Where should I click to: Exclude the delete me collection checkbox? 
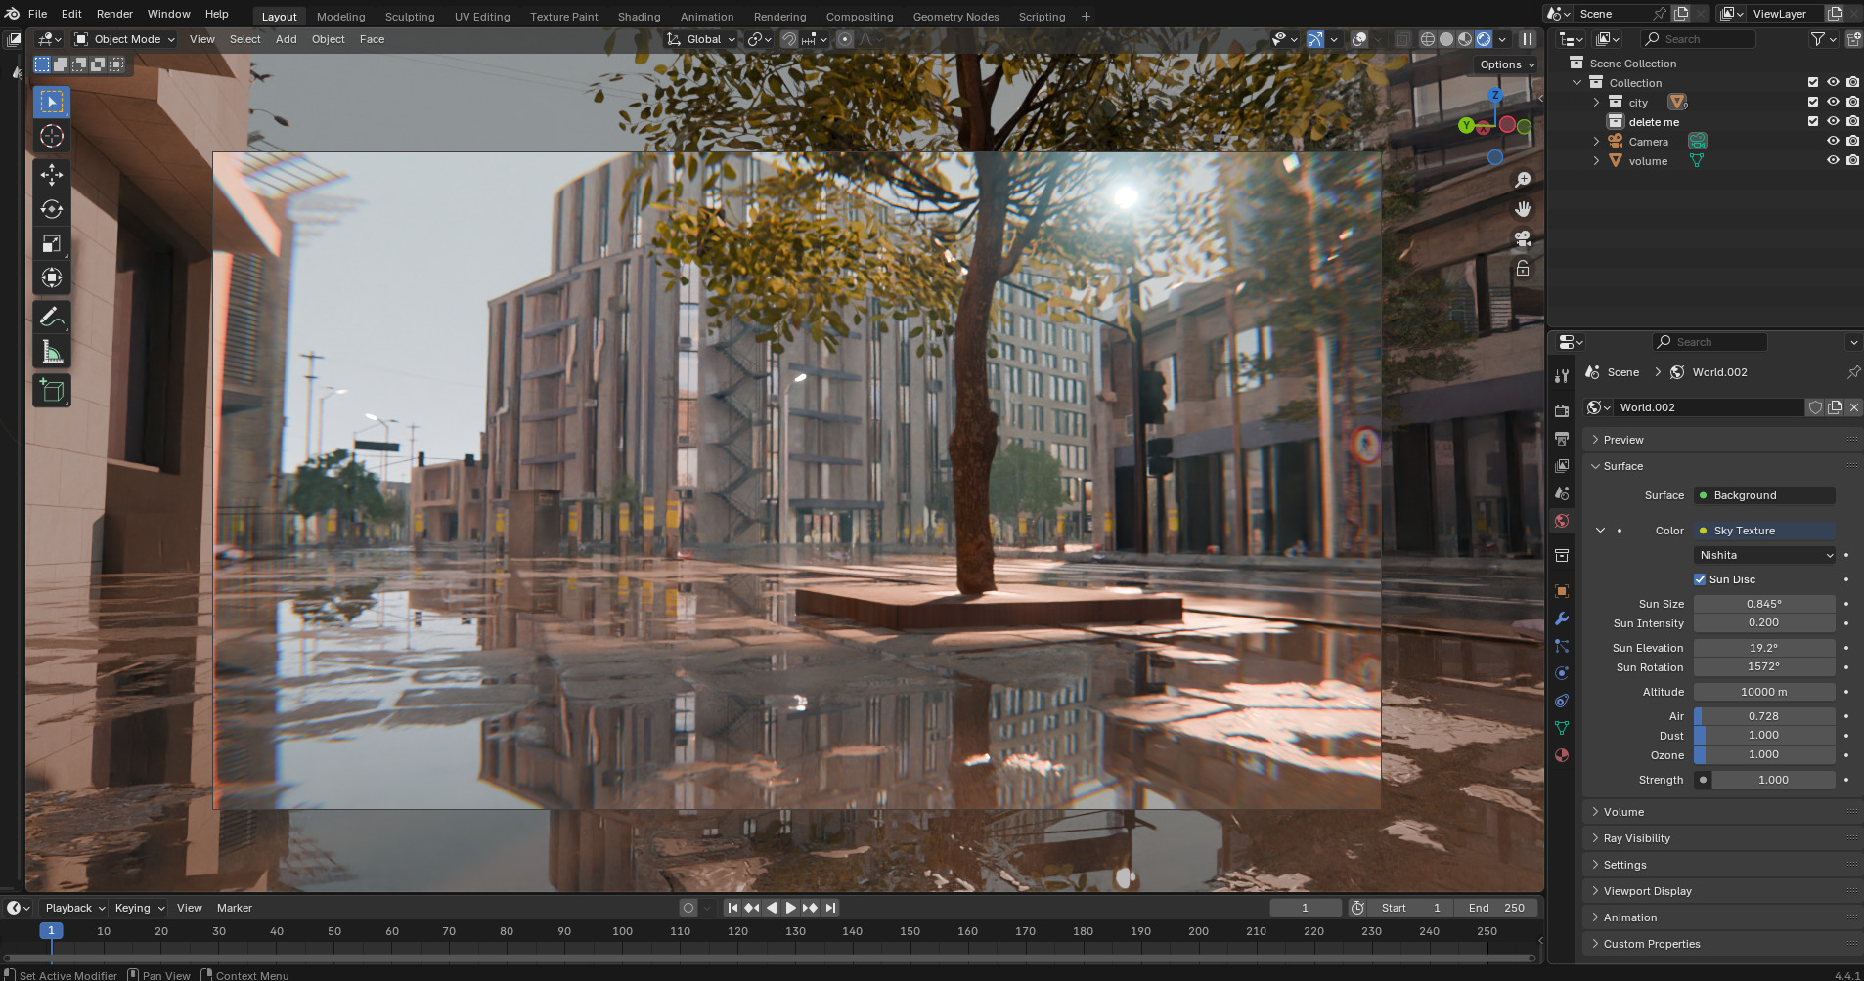[1813, 122]
